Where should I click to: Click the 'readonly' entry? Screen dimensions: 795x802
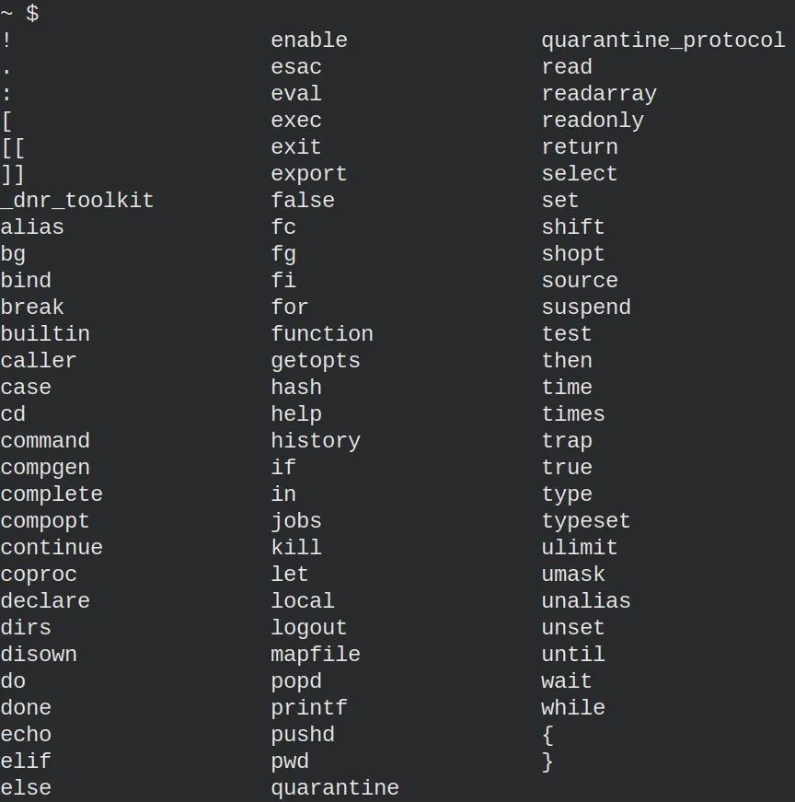pyautogui.click(x=593, y=121)
